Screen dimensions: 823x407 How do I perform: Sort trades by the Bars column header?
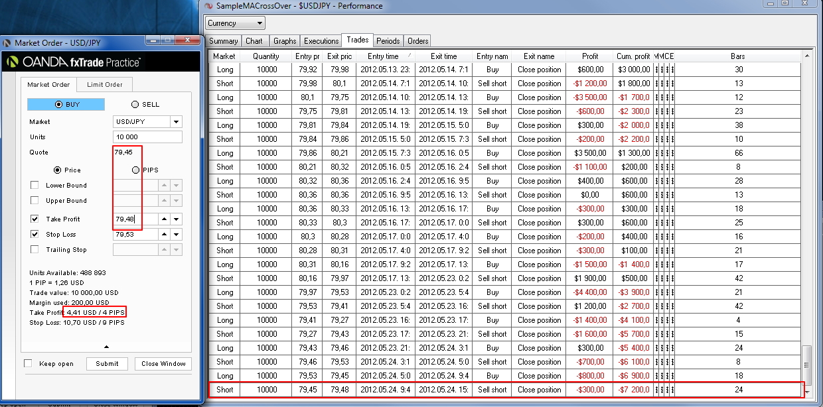point(738,56)
